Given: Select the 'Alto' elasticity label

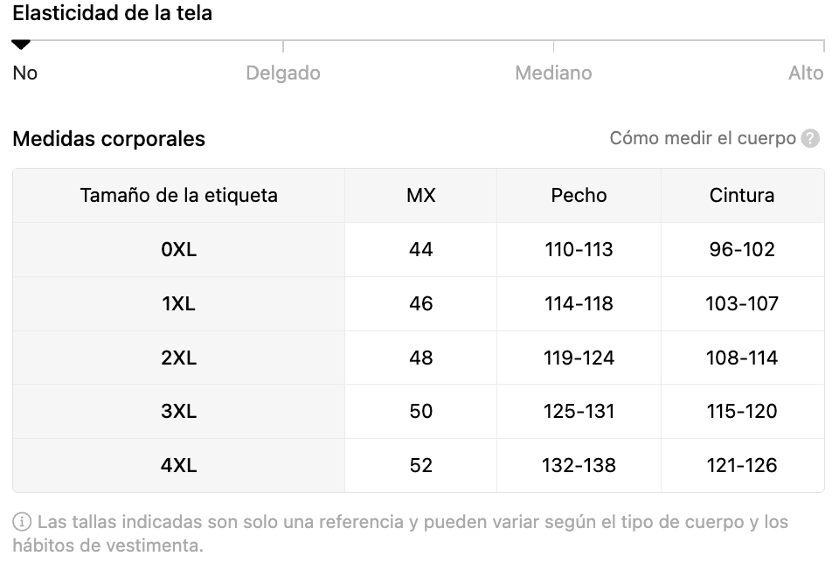Looking at the screenshot, I should pos(806,73).
